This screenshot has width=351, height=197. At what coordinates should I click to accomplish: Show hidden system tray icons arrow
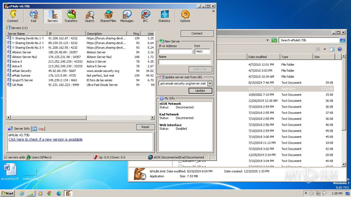click(x=306, y=193)
